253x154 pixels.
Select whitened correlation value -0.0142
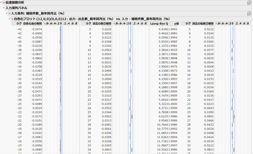tap(37, 83)
